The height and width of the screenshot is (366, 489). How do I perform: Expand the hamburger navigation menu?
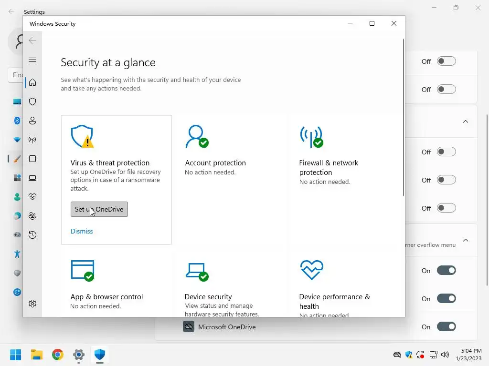32,60
